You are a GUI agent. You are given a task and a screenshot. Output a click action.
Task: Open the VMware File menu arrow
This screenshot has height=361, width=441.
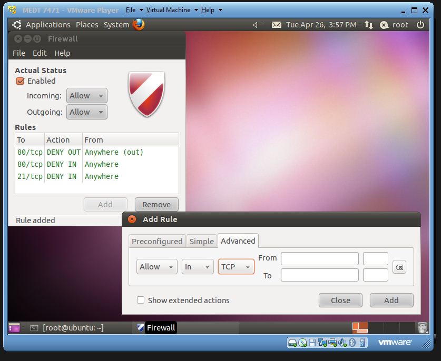[141, 10]
